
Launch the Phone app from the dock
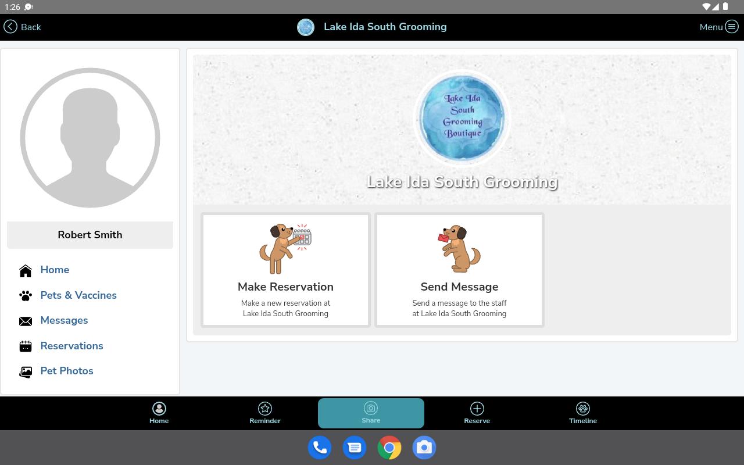pyautogui.click(x=320, y=448)
